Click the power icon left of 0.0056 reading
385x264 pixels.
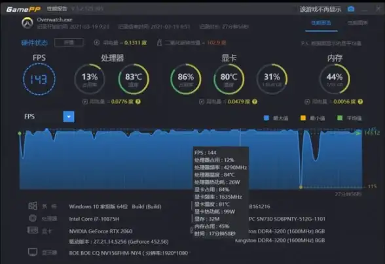[x=307, y=102]
